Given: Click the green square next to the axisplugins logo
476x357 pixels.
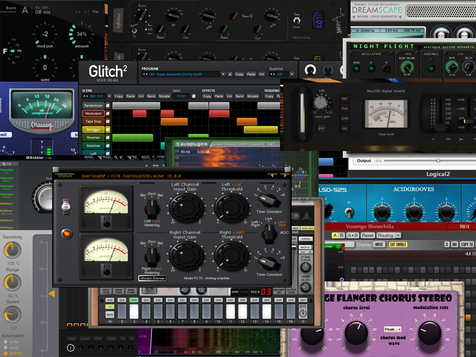Looking at the screenshot, I should tap(178, 144).
